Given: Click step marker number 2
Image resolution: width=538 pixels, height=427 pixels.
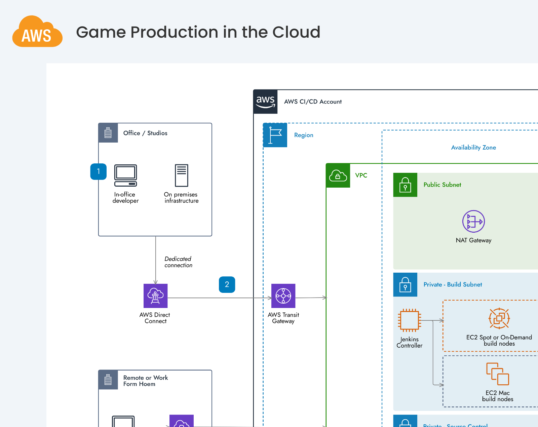Looking at the screenshot, I should coord(227,284).
